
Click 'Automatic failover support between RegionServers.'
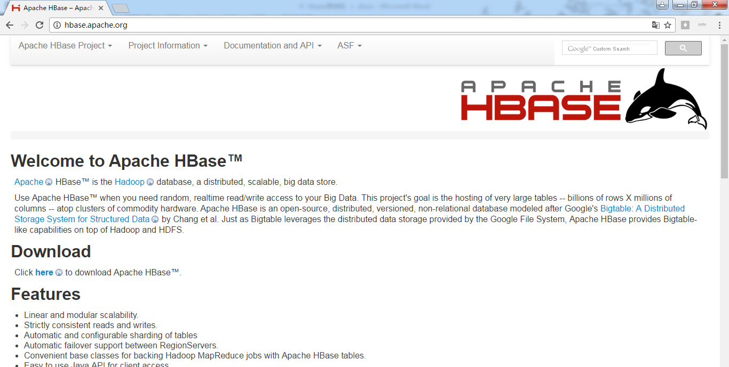tap(121, 346)
